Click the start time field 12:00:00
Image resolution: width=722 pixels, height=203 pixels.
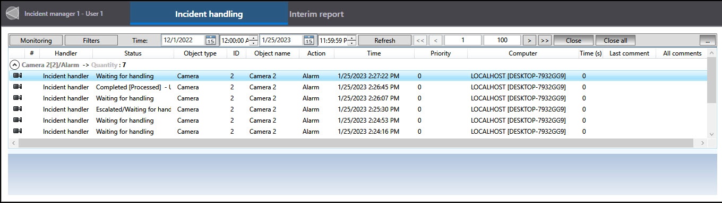tap(234, 40)
